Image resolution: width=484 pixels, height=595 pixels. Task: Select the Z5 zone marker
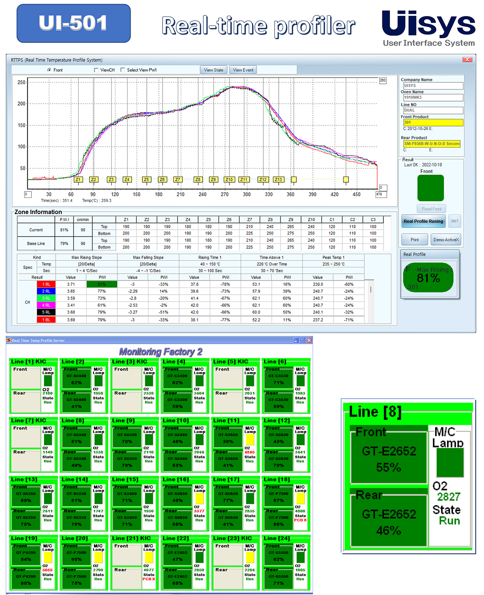tap(146, 180)
